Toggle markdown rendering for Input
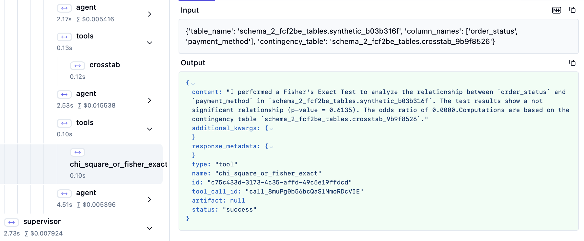 [556, 10]
